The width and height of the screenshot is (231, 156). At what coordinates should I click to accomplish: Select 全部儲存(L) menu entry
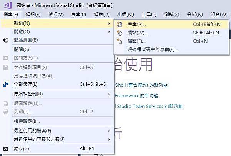tap(57, 84)
